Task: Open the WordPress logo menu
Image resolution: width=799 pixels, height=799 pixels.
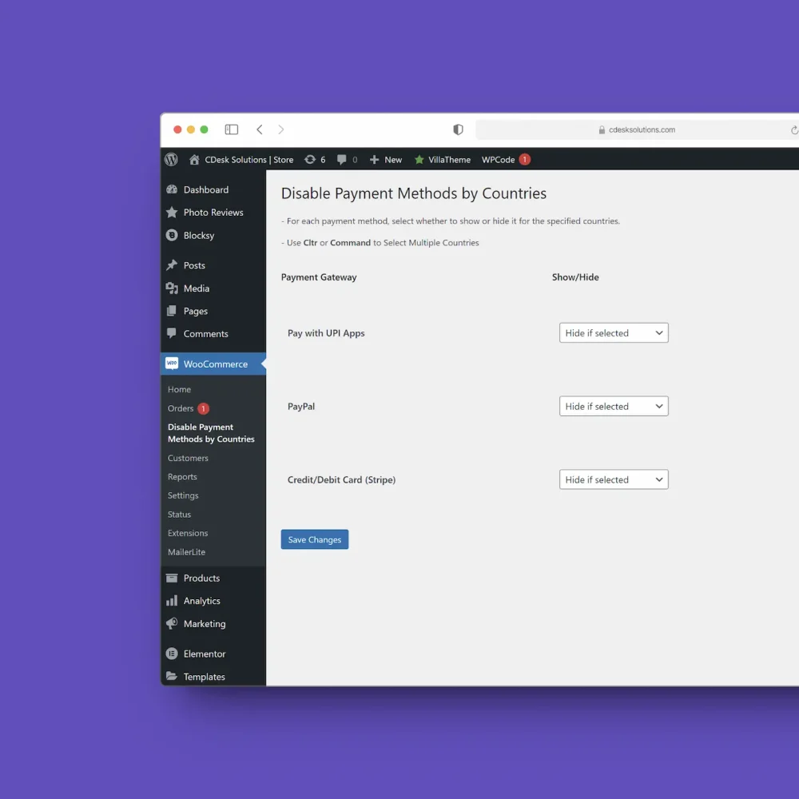Action: pyautogui.click(x=171, y=160)
